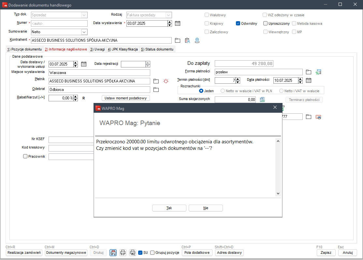The width and height of the screenshot is (363, 260).
Task: Open calendar picker for Data wystawienia
Action: click(x=178, y=23)
